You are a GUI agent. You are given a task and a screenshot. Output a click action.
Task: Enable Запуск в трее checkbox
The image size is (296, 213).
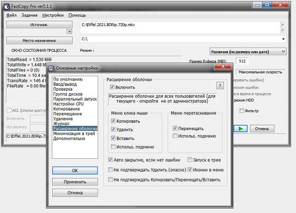[190, 160]
